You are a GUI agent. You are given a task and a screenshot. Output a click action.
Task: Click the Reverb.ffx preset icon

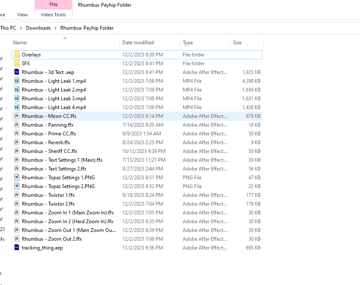pyautogui.click(x=17, y=142)
